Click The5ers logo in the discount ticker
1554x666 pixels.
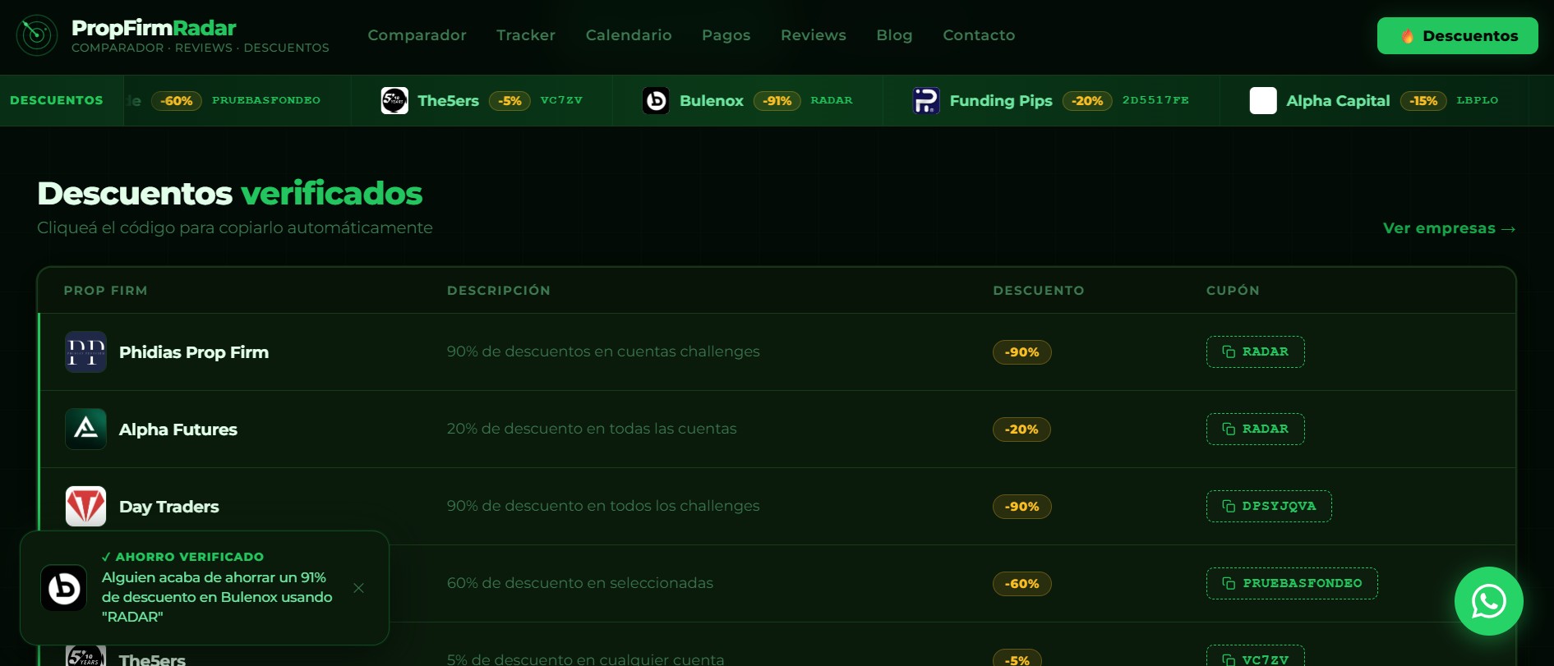[394, 101]
